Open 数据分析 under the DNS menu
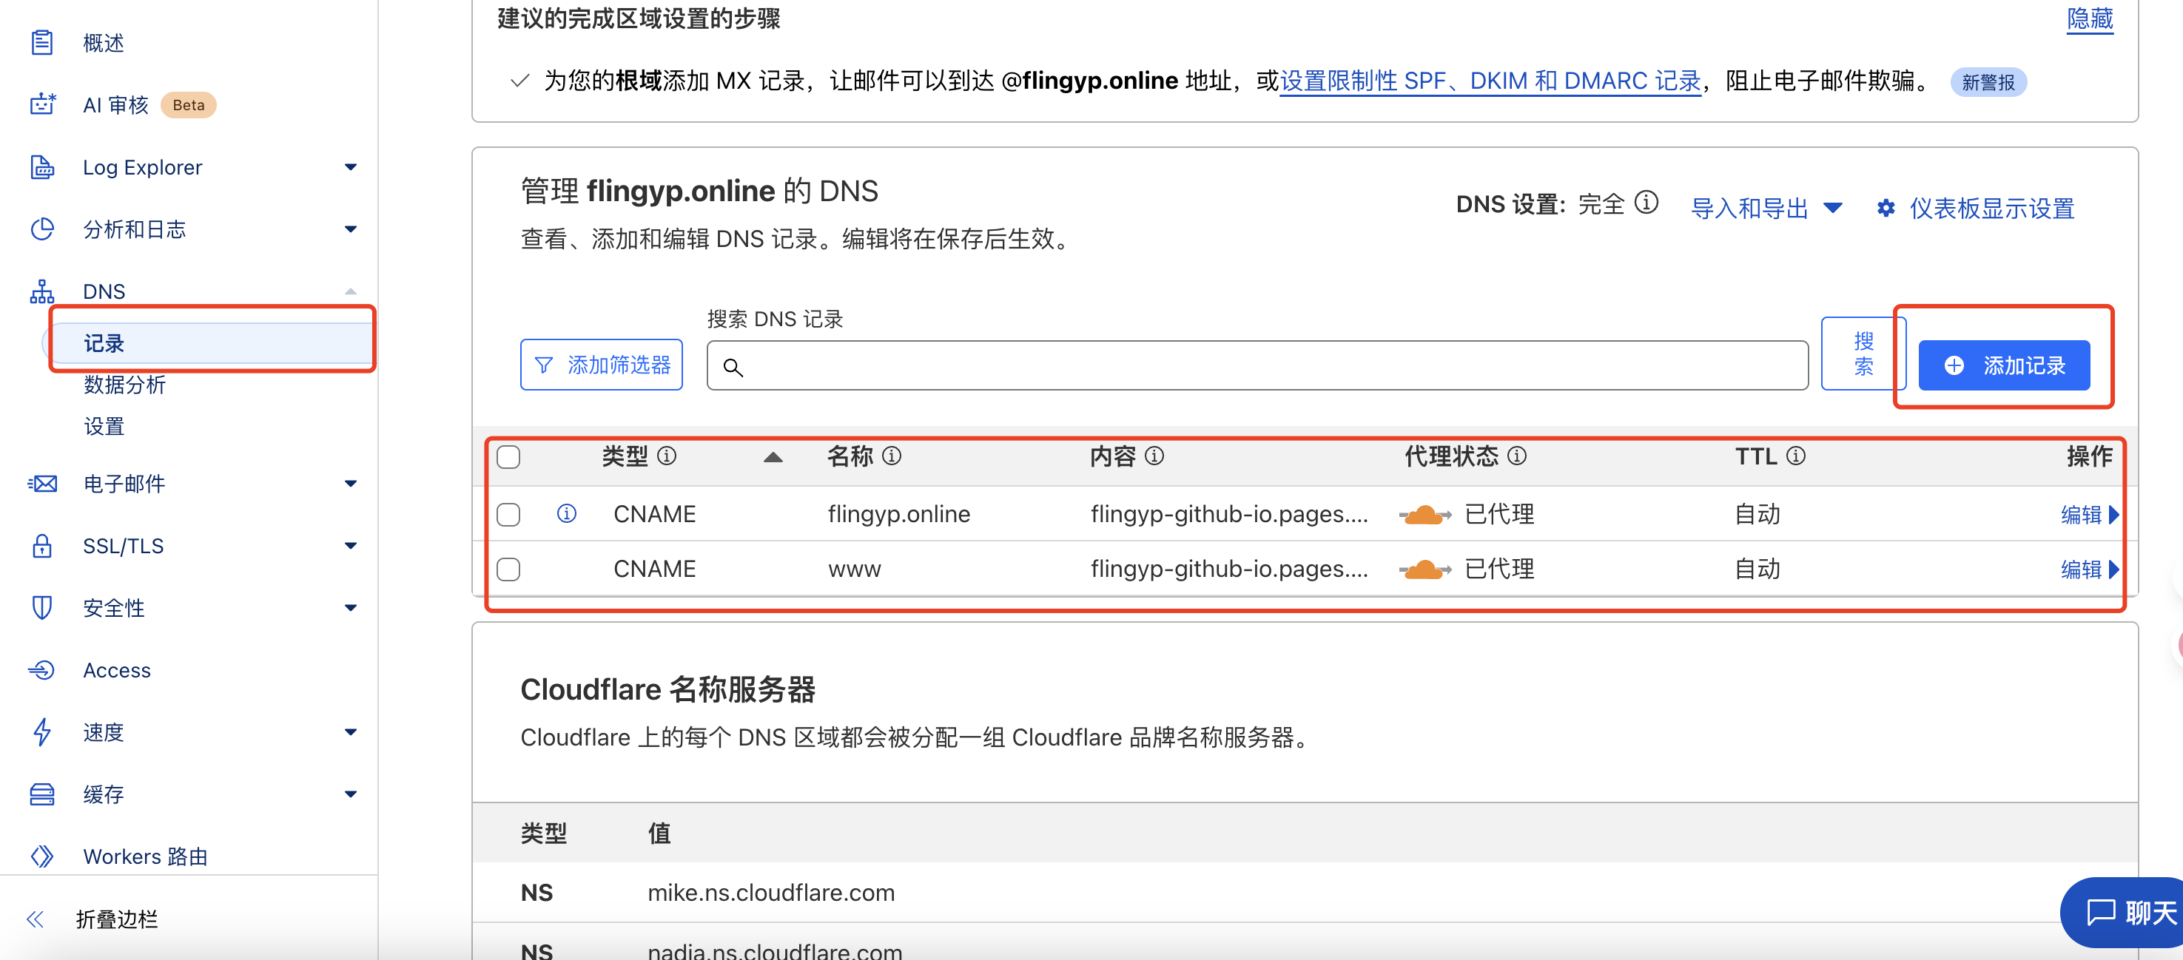Image resolution: width=2183 pixels, height=960 pixels. (124, 385)
